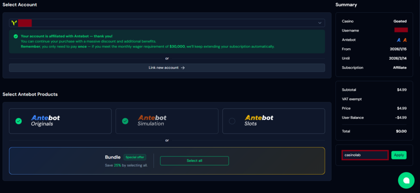Click the arrow beside Link new account
The width and height of the screenshot is (420, 193).
click(183, 68)
